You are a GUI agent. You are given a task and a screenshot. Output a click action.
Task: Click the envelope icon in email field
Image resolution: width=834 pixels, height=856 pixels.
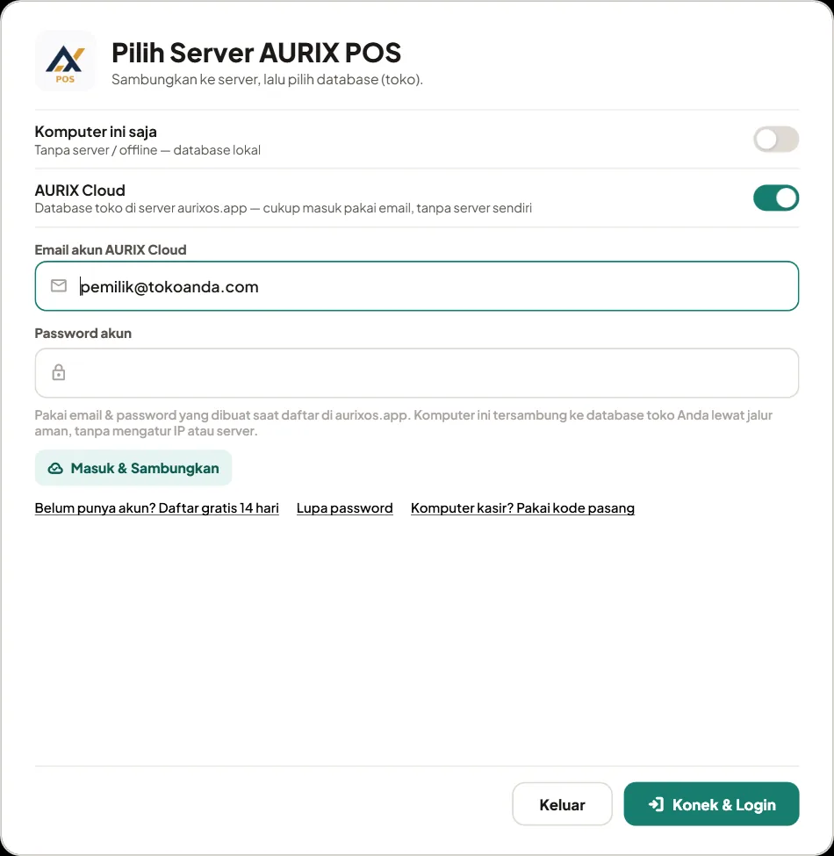(59, 285)
